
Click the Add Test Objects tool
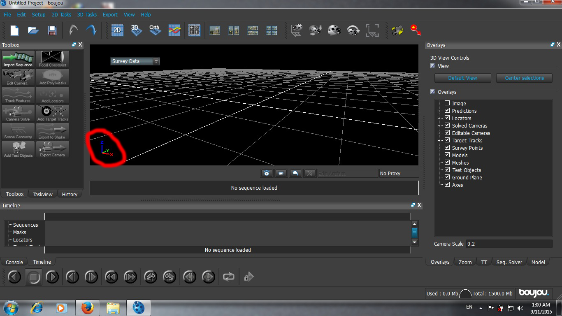coord(18,149)
